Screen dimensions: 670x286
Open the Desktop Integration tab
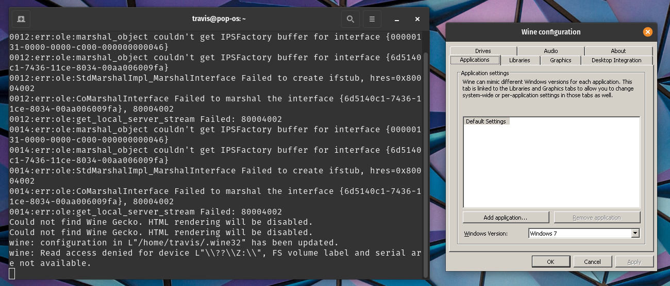coord(616,60)
